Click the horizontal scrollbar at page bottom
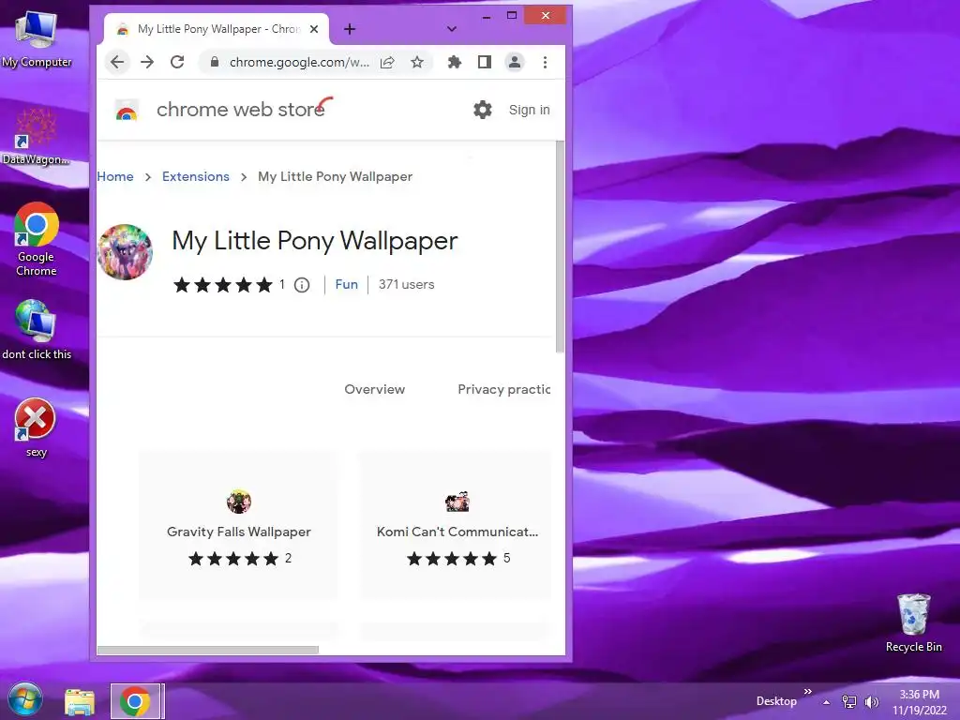 coord(208,650)
